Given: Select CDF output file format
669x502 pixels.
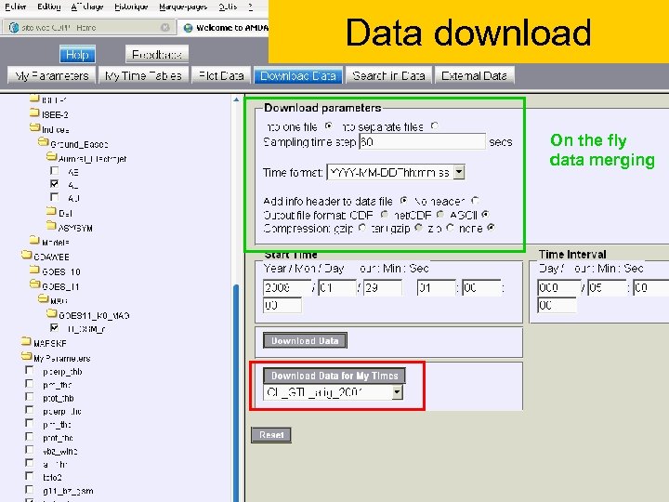Looking at the screenshot, I should tap(385, 215).
